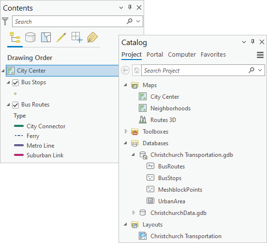Toggle the Bus Routes layer visibility checkbox

click(15, 105)
